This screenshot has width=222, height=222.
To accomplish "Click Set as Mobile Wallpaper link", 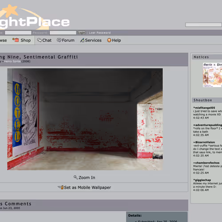I will pos(87,187).
